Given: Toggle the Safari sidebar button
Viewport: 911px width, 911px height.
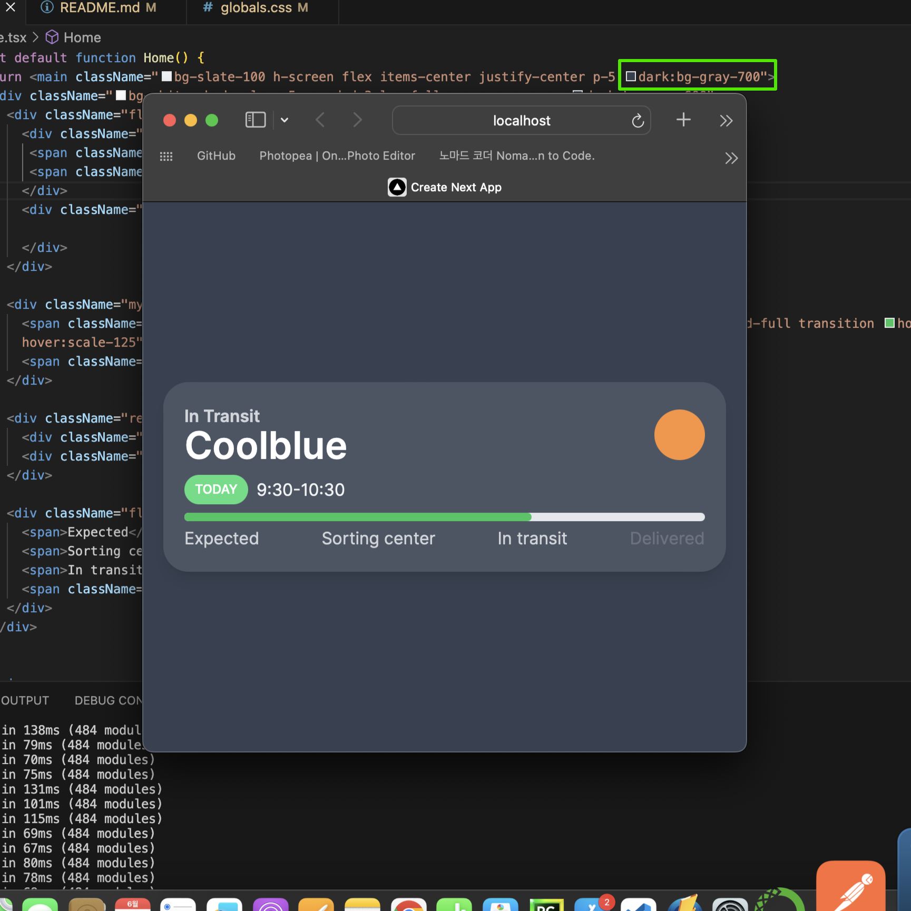Looking at the screenshot, I should [x=256, y=120].
